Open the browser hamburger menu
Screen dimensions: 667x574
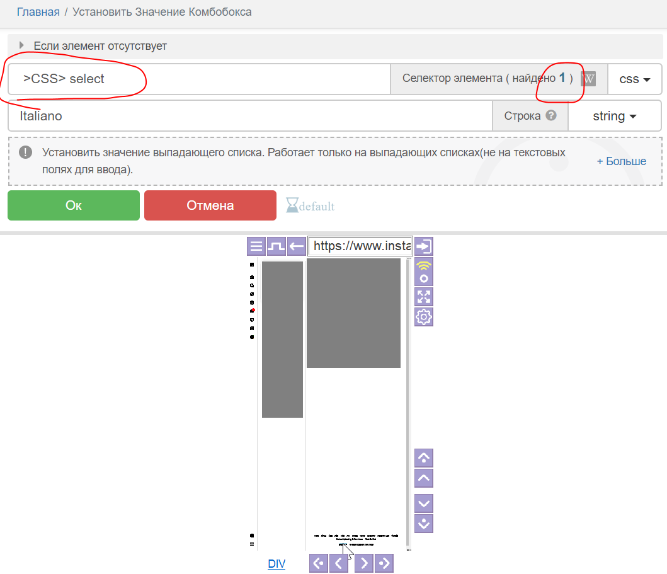click(256, 246)
